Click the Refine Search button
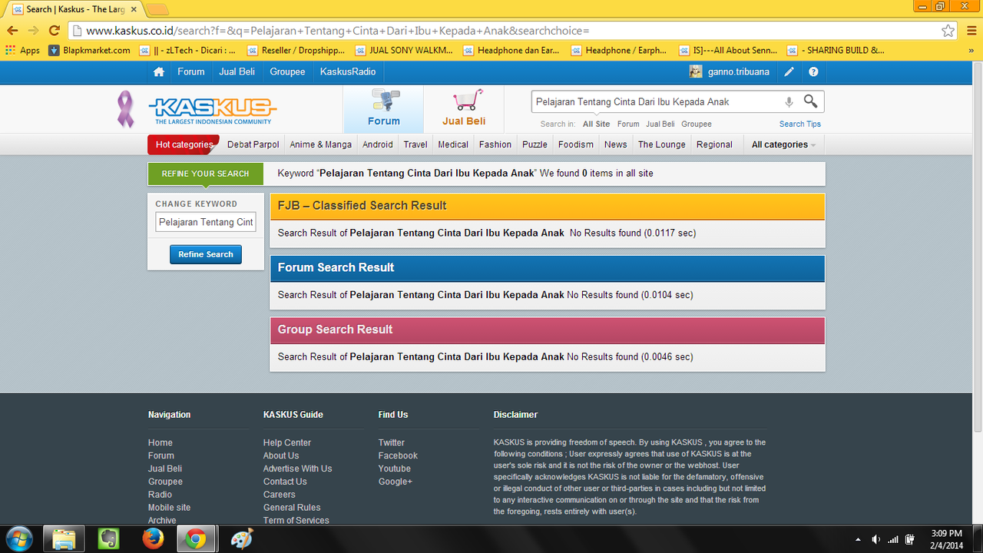This screenshot has height=553, width=983. pyautogui.click(x=206, y=254)
